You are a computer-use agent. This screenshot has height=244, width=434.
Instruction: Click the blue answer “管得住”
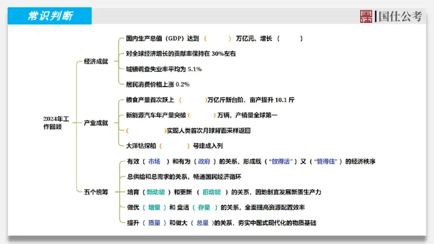coord(326,161)
